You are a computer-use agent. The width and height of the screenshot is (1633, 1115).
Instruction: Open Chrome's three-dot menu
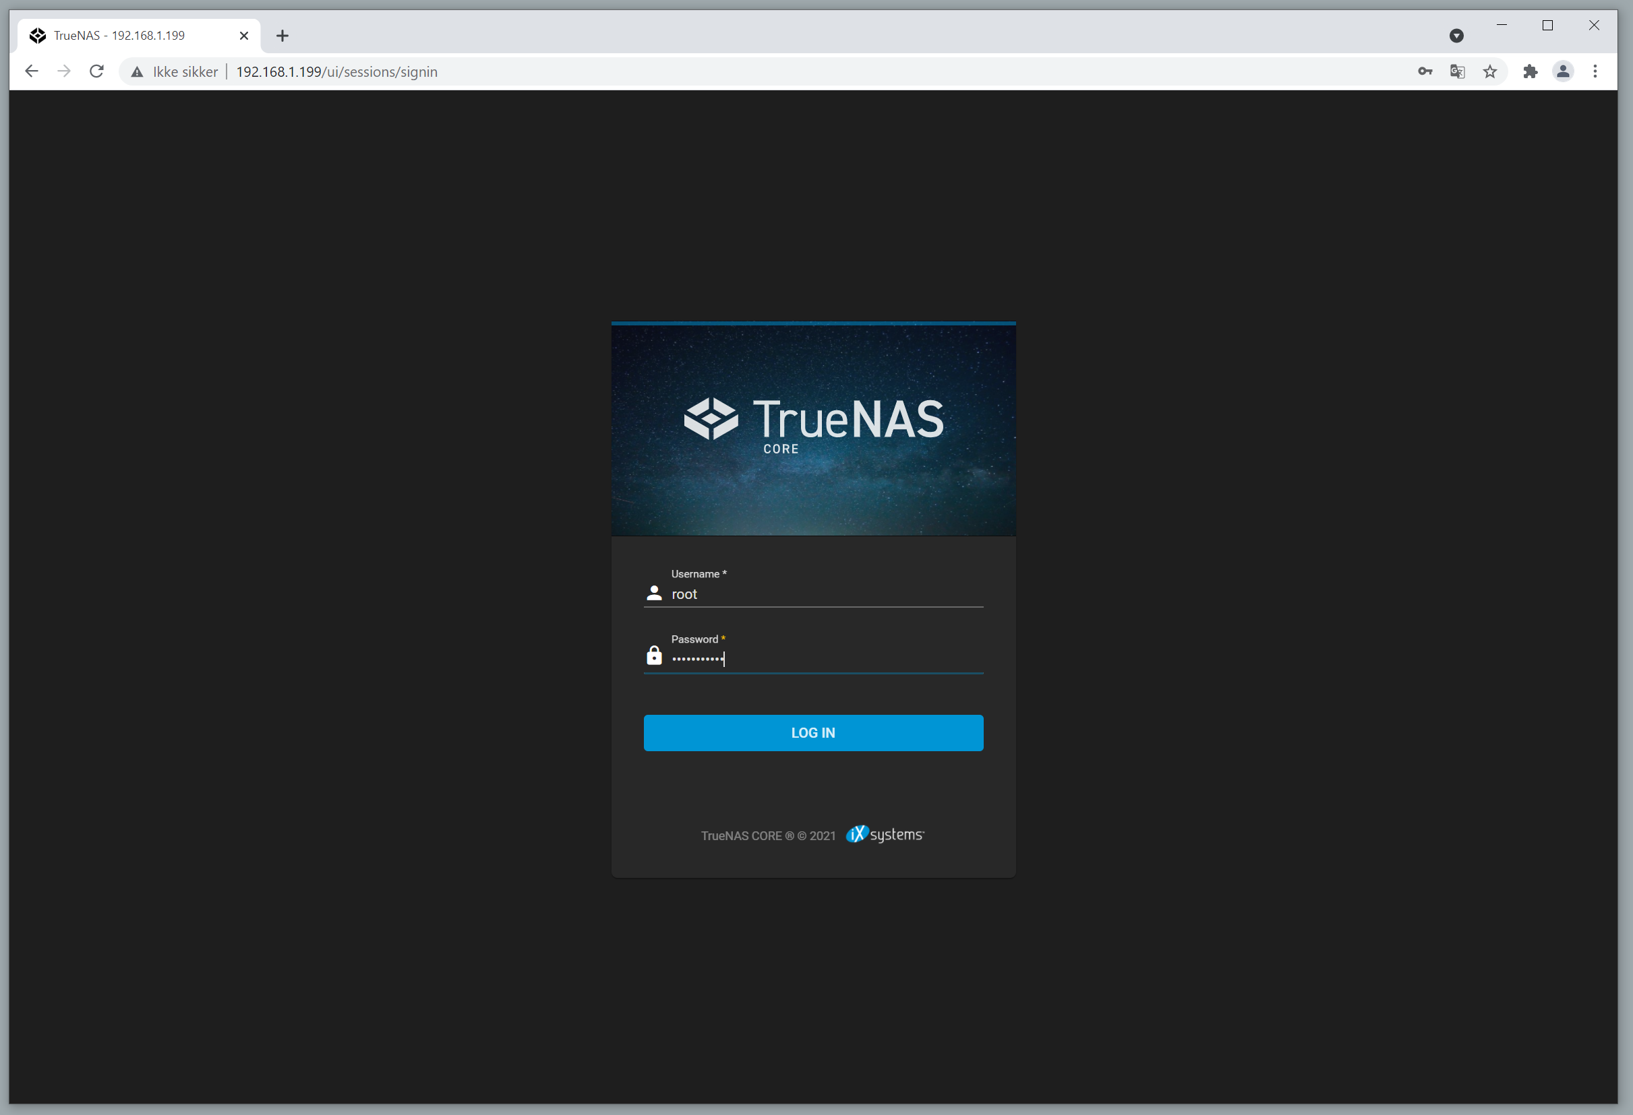tap(1595, 71)
